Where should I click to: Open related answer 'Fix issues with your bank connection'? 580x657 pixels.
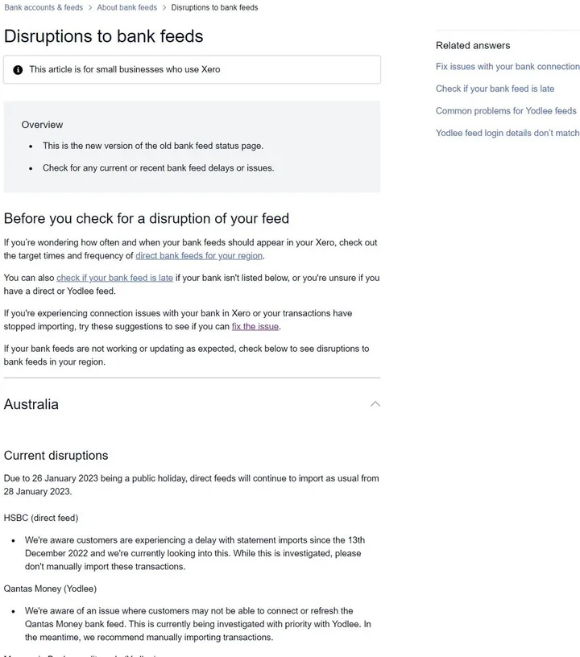[507, 67]
